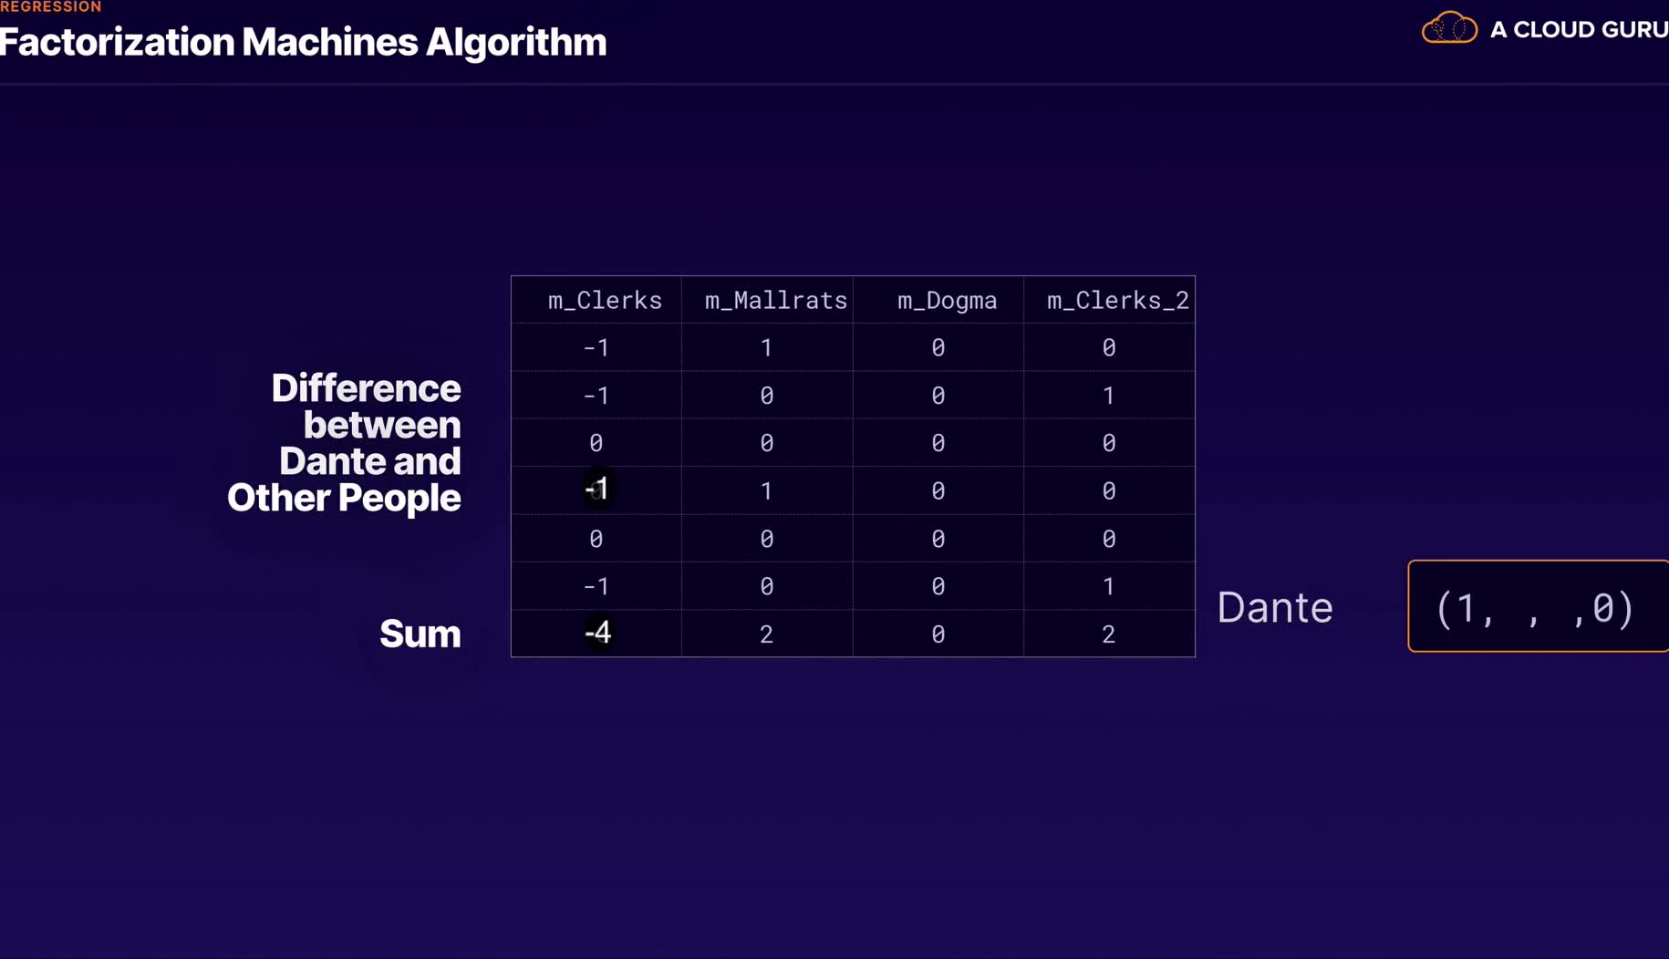
Task: Click first row value under m_Clerks
Action: 596,347
